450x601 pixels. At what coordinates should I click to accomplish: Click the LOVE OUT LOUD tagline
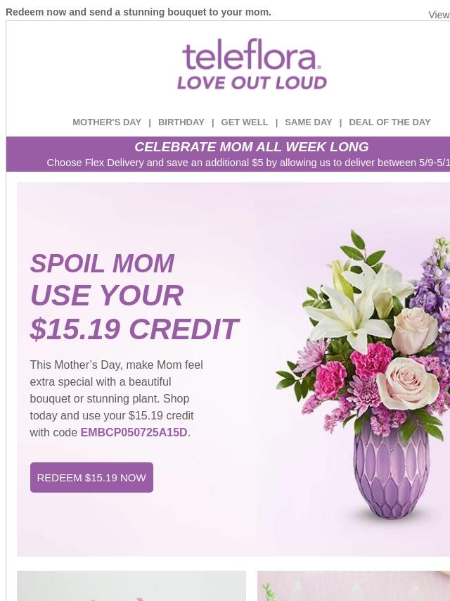(x=252, y=82)
